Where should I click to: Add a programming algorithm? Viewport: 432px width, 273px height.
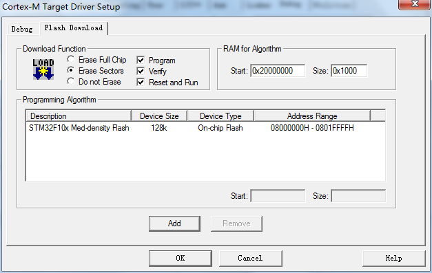coord(174,223)
